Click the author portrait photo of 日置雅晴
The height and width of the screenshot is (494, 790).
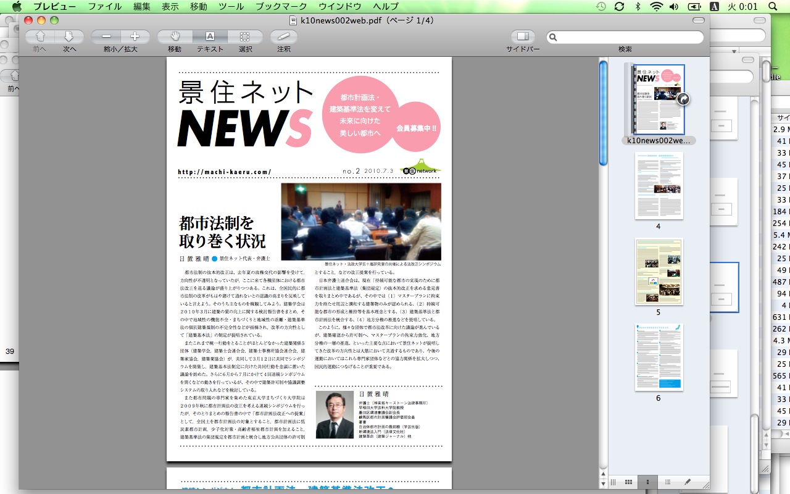(x=335, y=415)
